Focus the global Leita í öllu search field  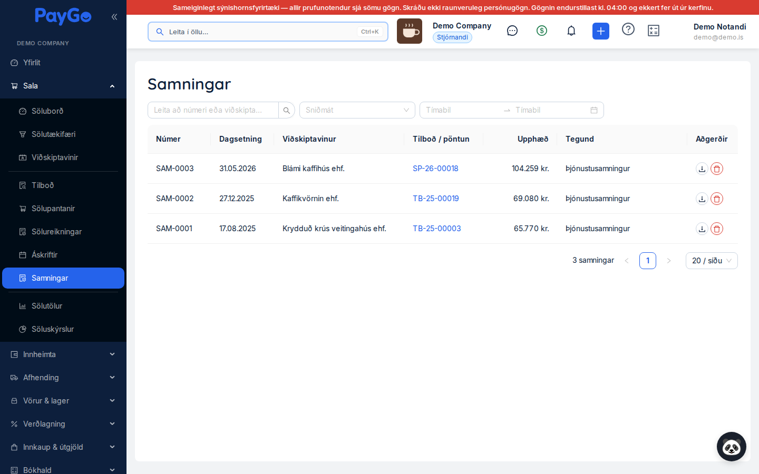coord(268,32)
